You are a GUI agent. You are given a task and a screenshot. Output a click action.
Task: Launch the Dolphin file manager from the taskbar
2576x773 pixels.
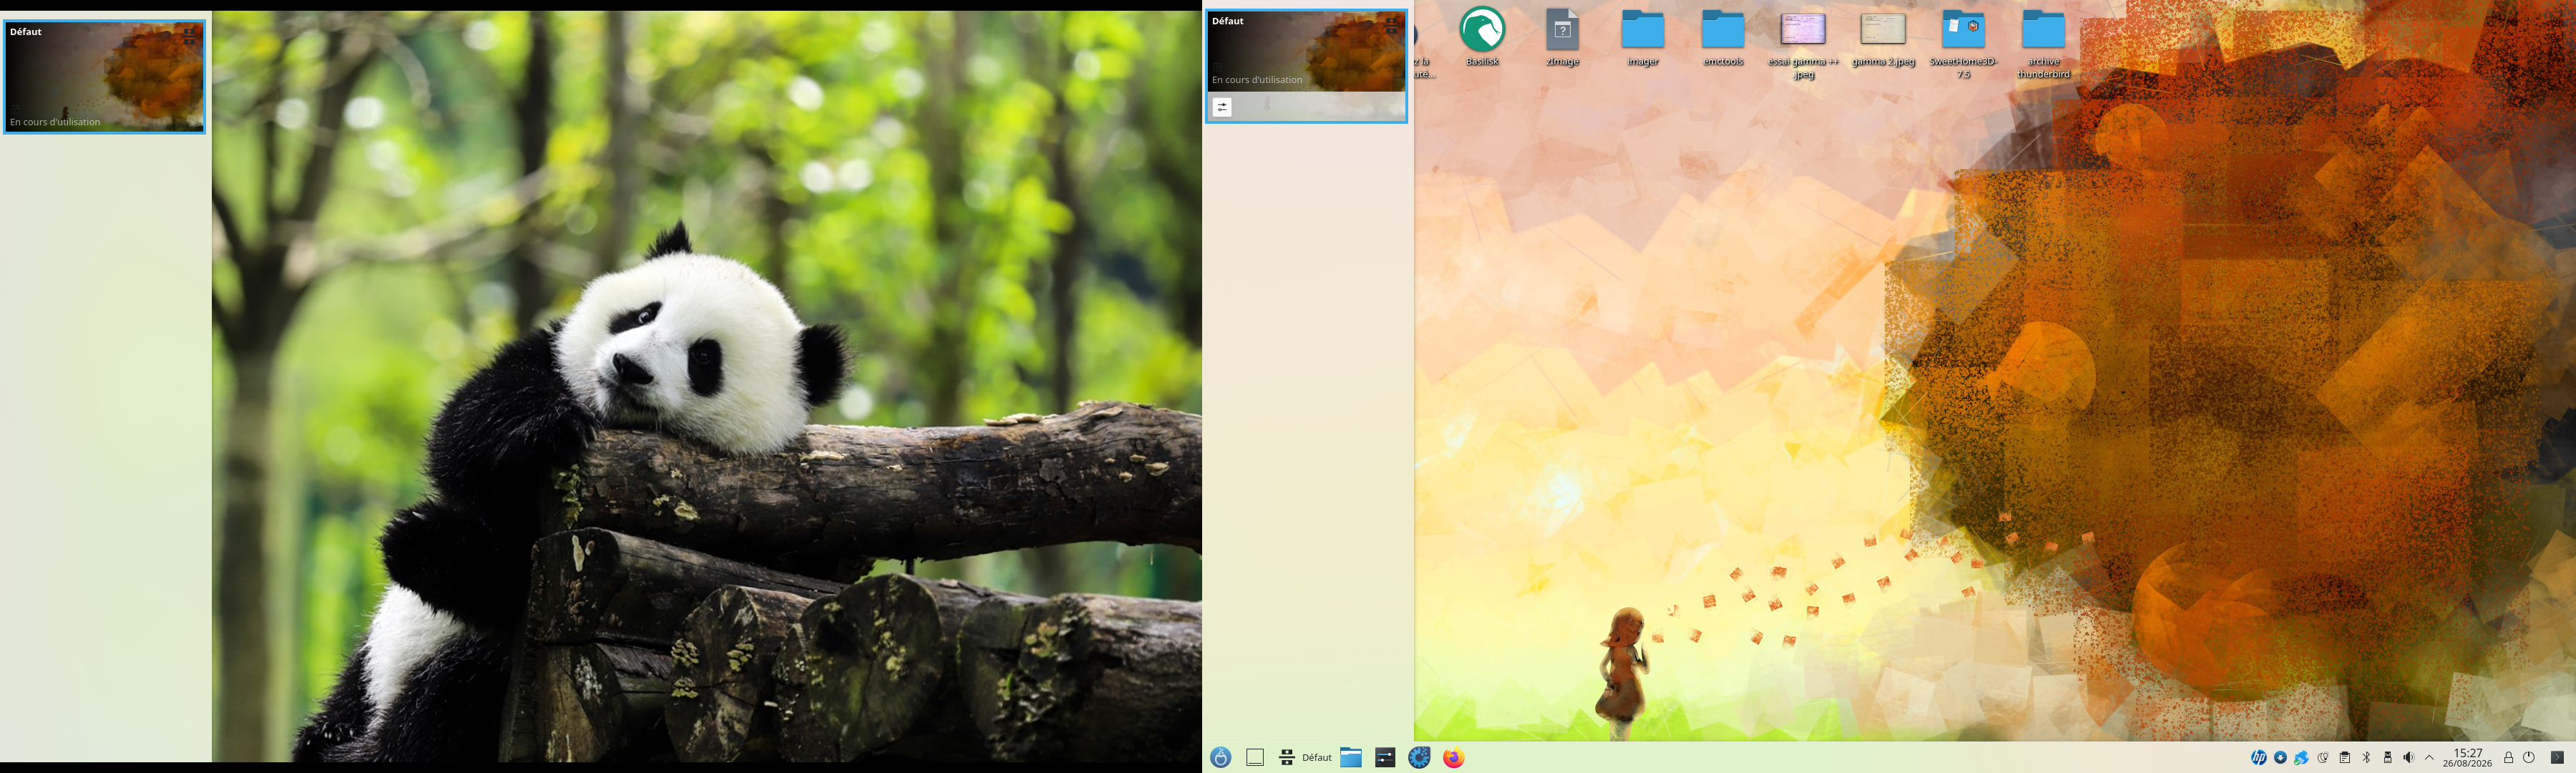click(1351, 757)
